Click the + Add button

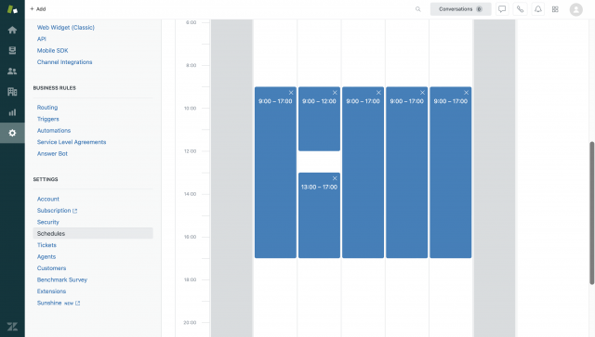point(38,8)
